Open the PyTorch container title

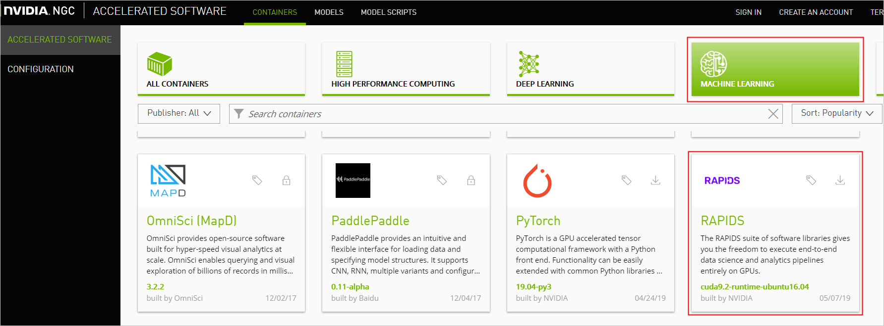tap(538, 221)
